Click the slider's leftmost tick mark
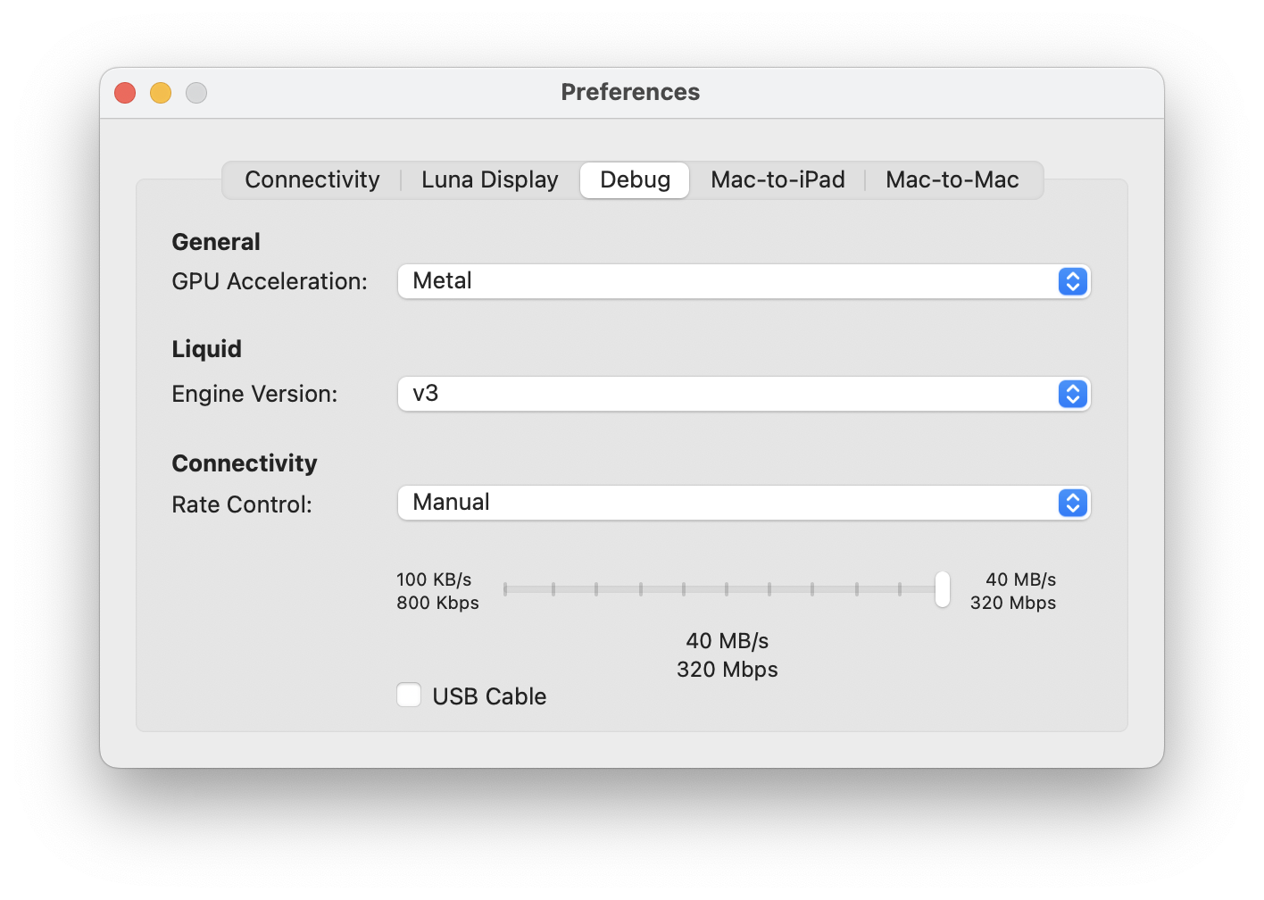The width and height of the screenshot is (1264, 900). coord(505,589)
